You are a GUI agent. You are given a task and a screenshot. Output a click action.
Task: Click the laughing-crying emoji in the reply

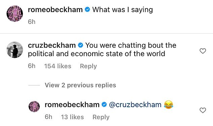pos(169,104)
